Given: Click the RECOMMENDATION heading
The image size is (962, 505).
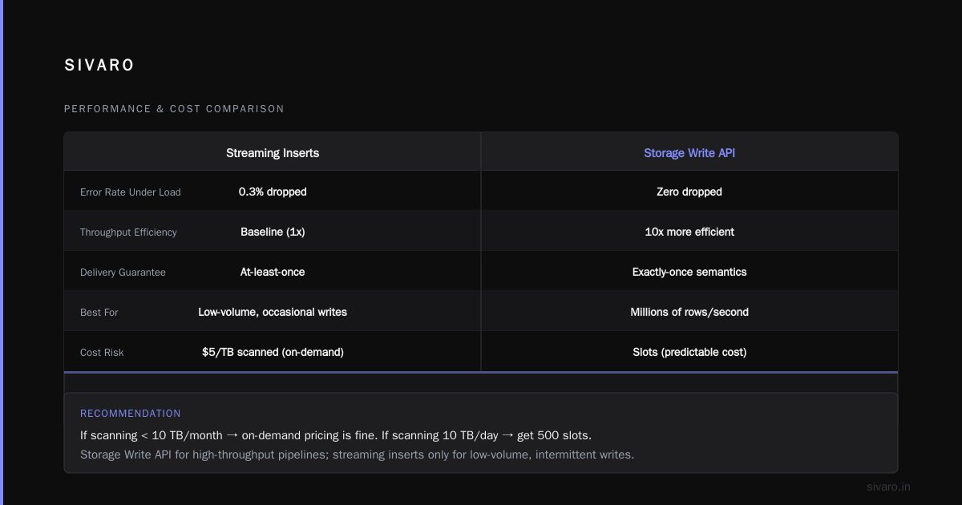Looking at the screenshot, I should (x=131, y=414).
